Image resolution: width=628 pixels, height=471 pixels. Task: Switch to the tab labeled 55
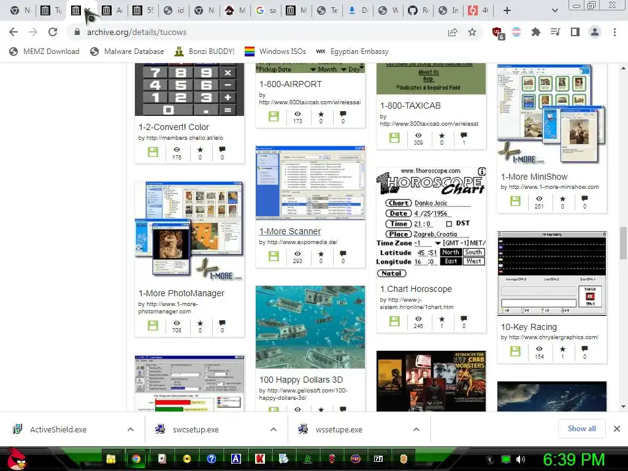pos(144,10)
